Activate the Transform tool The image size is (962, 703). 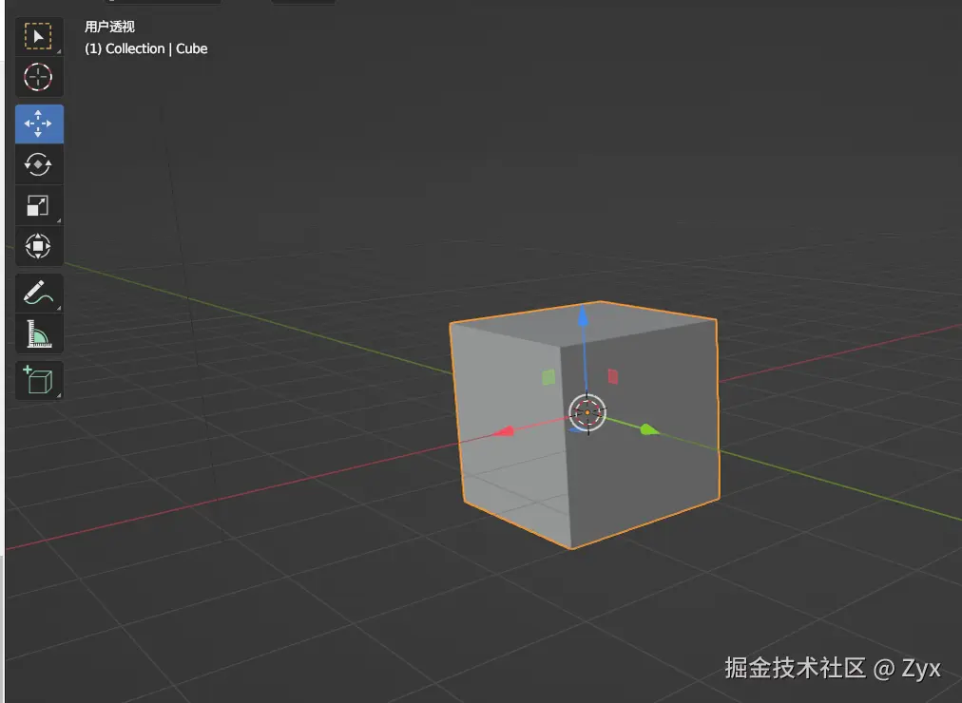(x=39, y=246)
